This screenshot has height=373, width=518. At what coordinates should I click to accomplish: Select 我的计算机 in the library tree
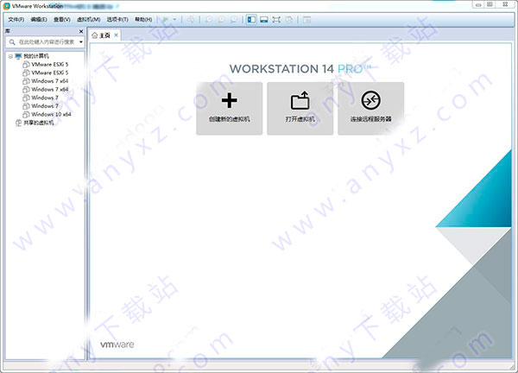pyautogui.click(x=36, y=56)
